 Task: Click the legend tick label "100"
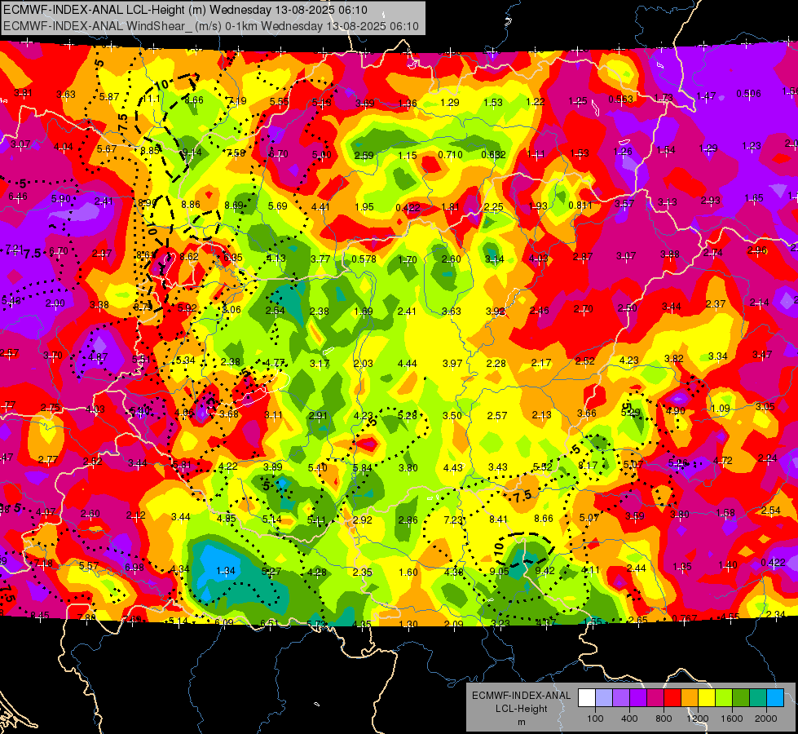coord(595,719)
